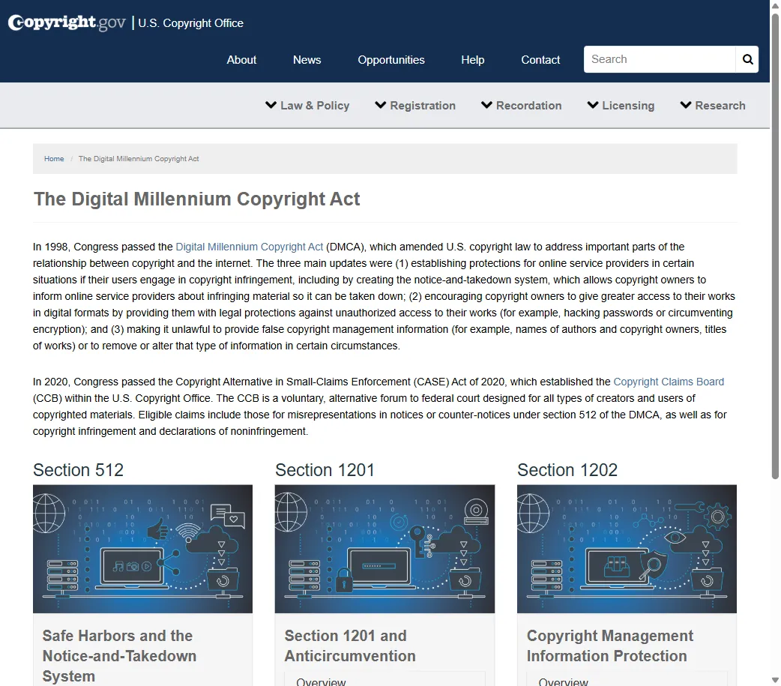Click the Section 512 thumbnail image

point(142,549)
